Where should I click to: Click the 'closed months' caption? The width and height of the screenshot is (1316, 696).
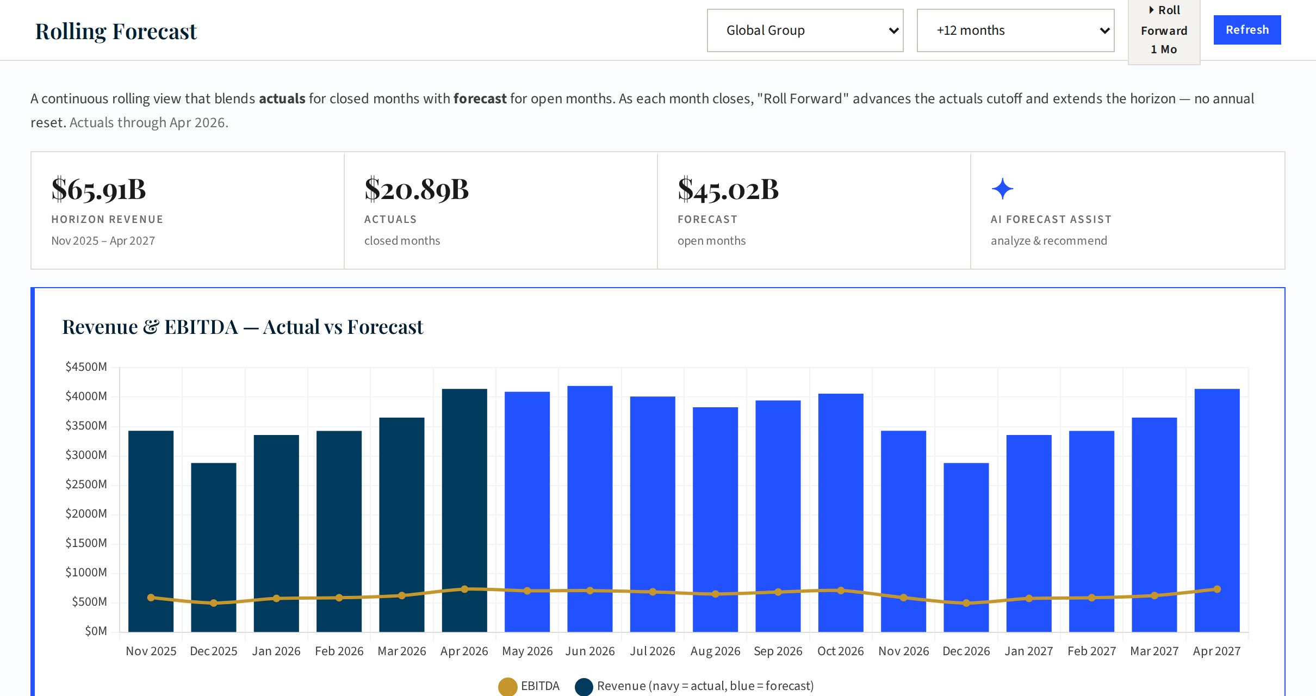coord(402,240)
